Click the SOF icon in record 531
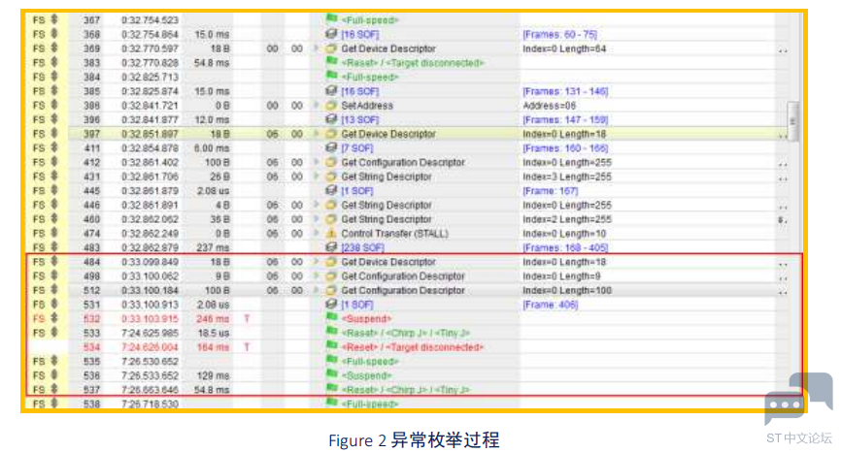The height and width of the screenshot is (453, 841). click(331, 304)
